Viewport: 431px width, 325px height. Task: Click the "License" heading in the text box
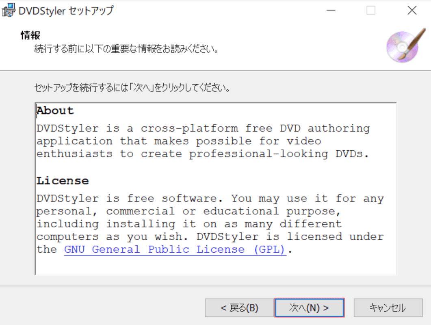[63, 181]
